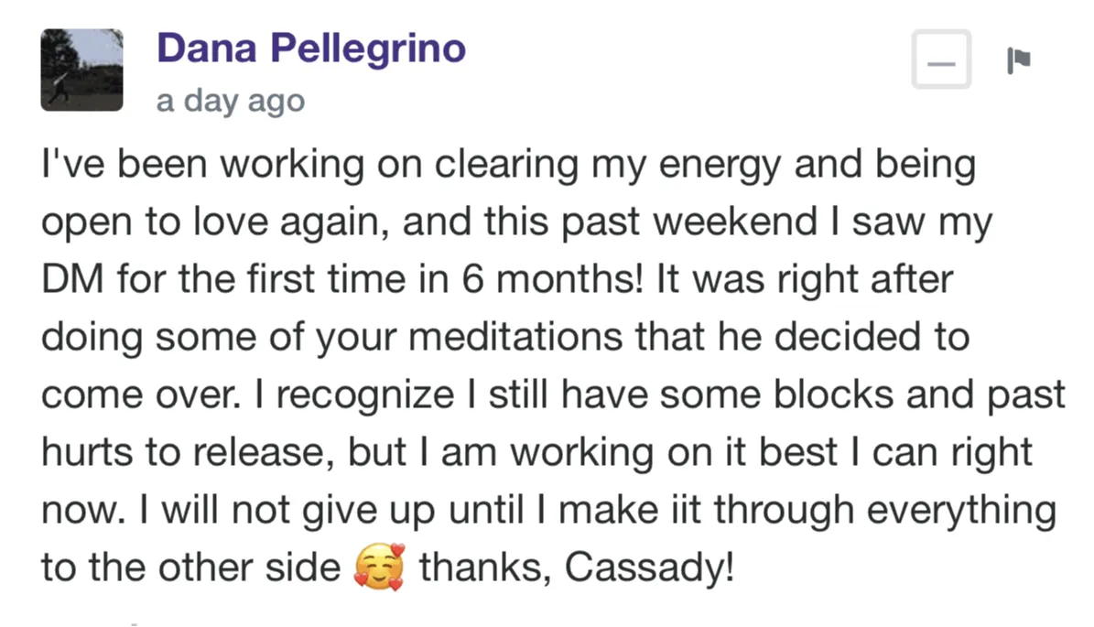Open the Dana Pellegrino author name link
This screenshot has width=1094, height=627.
click(311, 47)
